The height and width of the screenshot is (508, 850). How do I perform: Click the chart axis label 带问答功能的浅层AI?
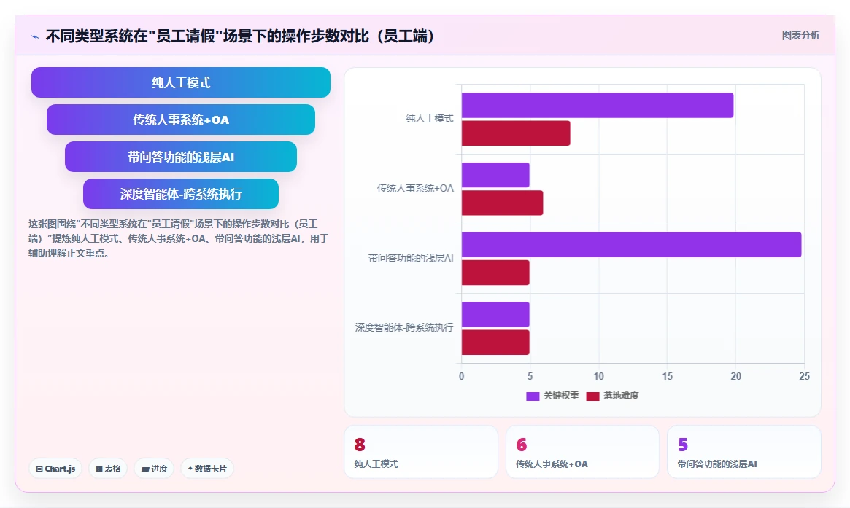410,258
